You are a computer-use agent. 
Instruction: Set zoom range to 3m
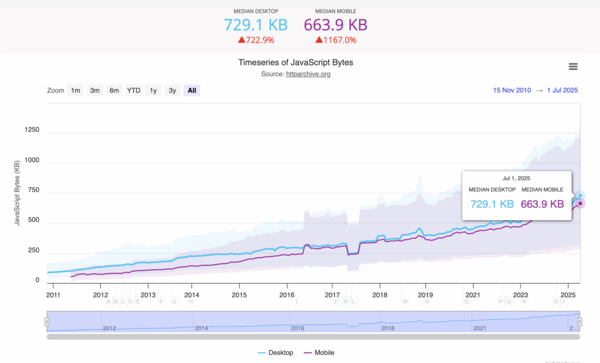coord(95,90)
